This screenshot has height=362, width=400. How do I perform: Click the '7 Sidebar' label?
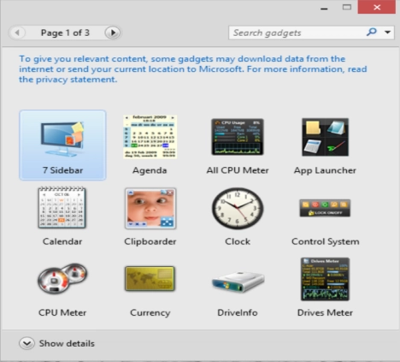pyautogui.click(x=62, y=170)
